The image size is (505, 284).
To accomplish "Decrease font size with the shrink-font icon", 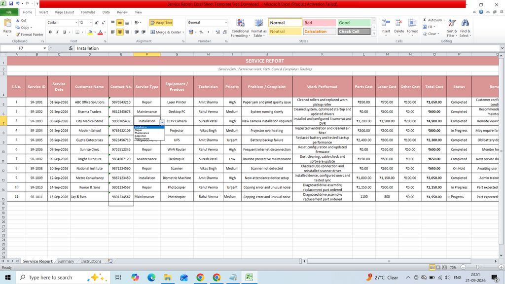I will 103,23.
